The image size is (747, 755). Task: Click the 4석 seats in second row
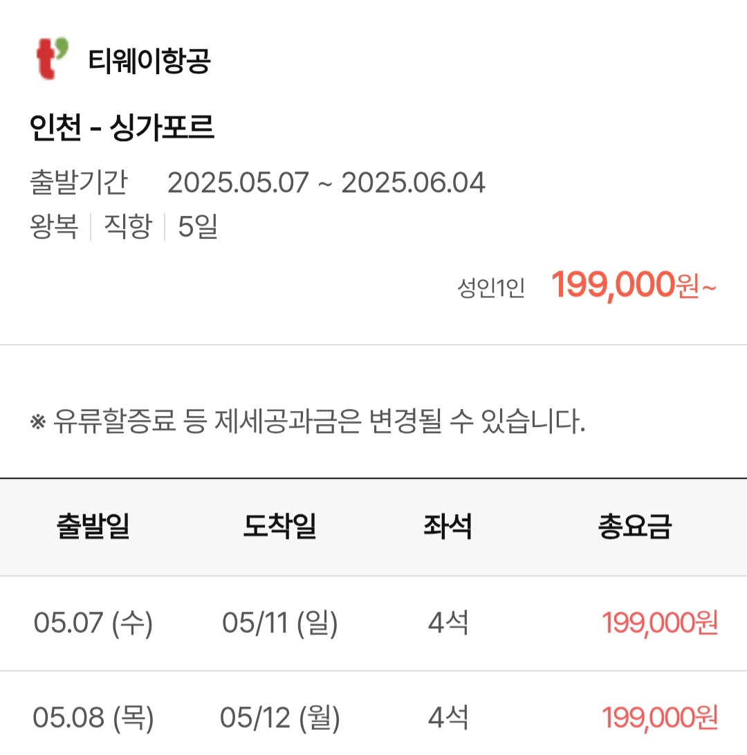(x=448, y=718)
